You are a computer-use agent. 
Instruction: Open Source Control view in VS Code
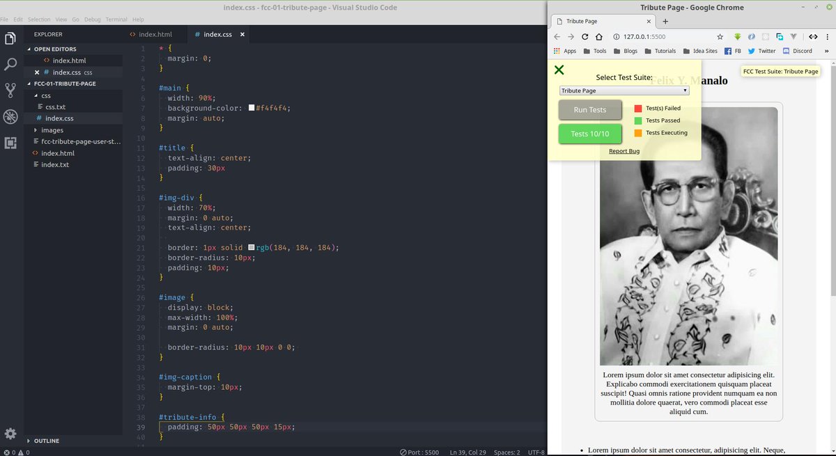click(x=10, y=90)
